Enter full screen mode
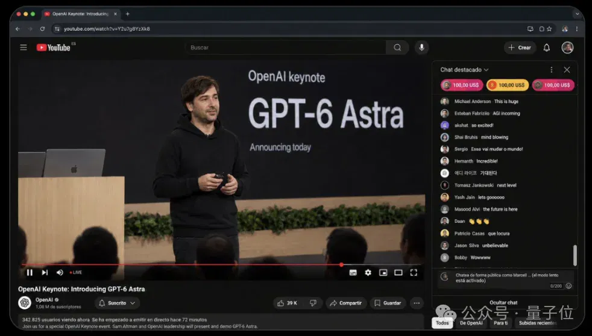592x336 pixels. click(414, 273)
